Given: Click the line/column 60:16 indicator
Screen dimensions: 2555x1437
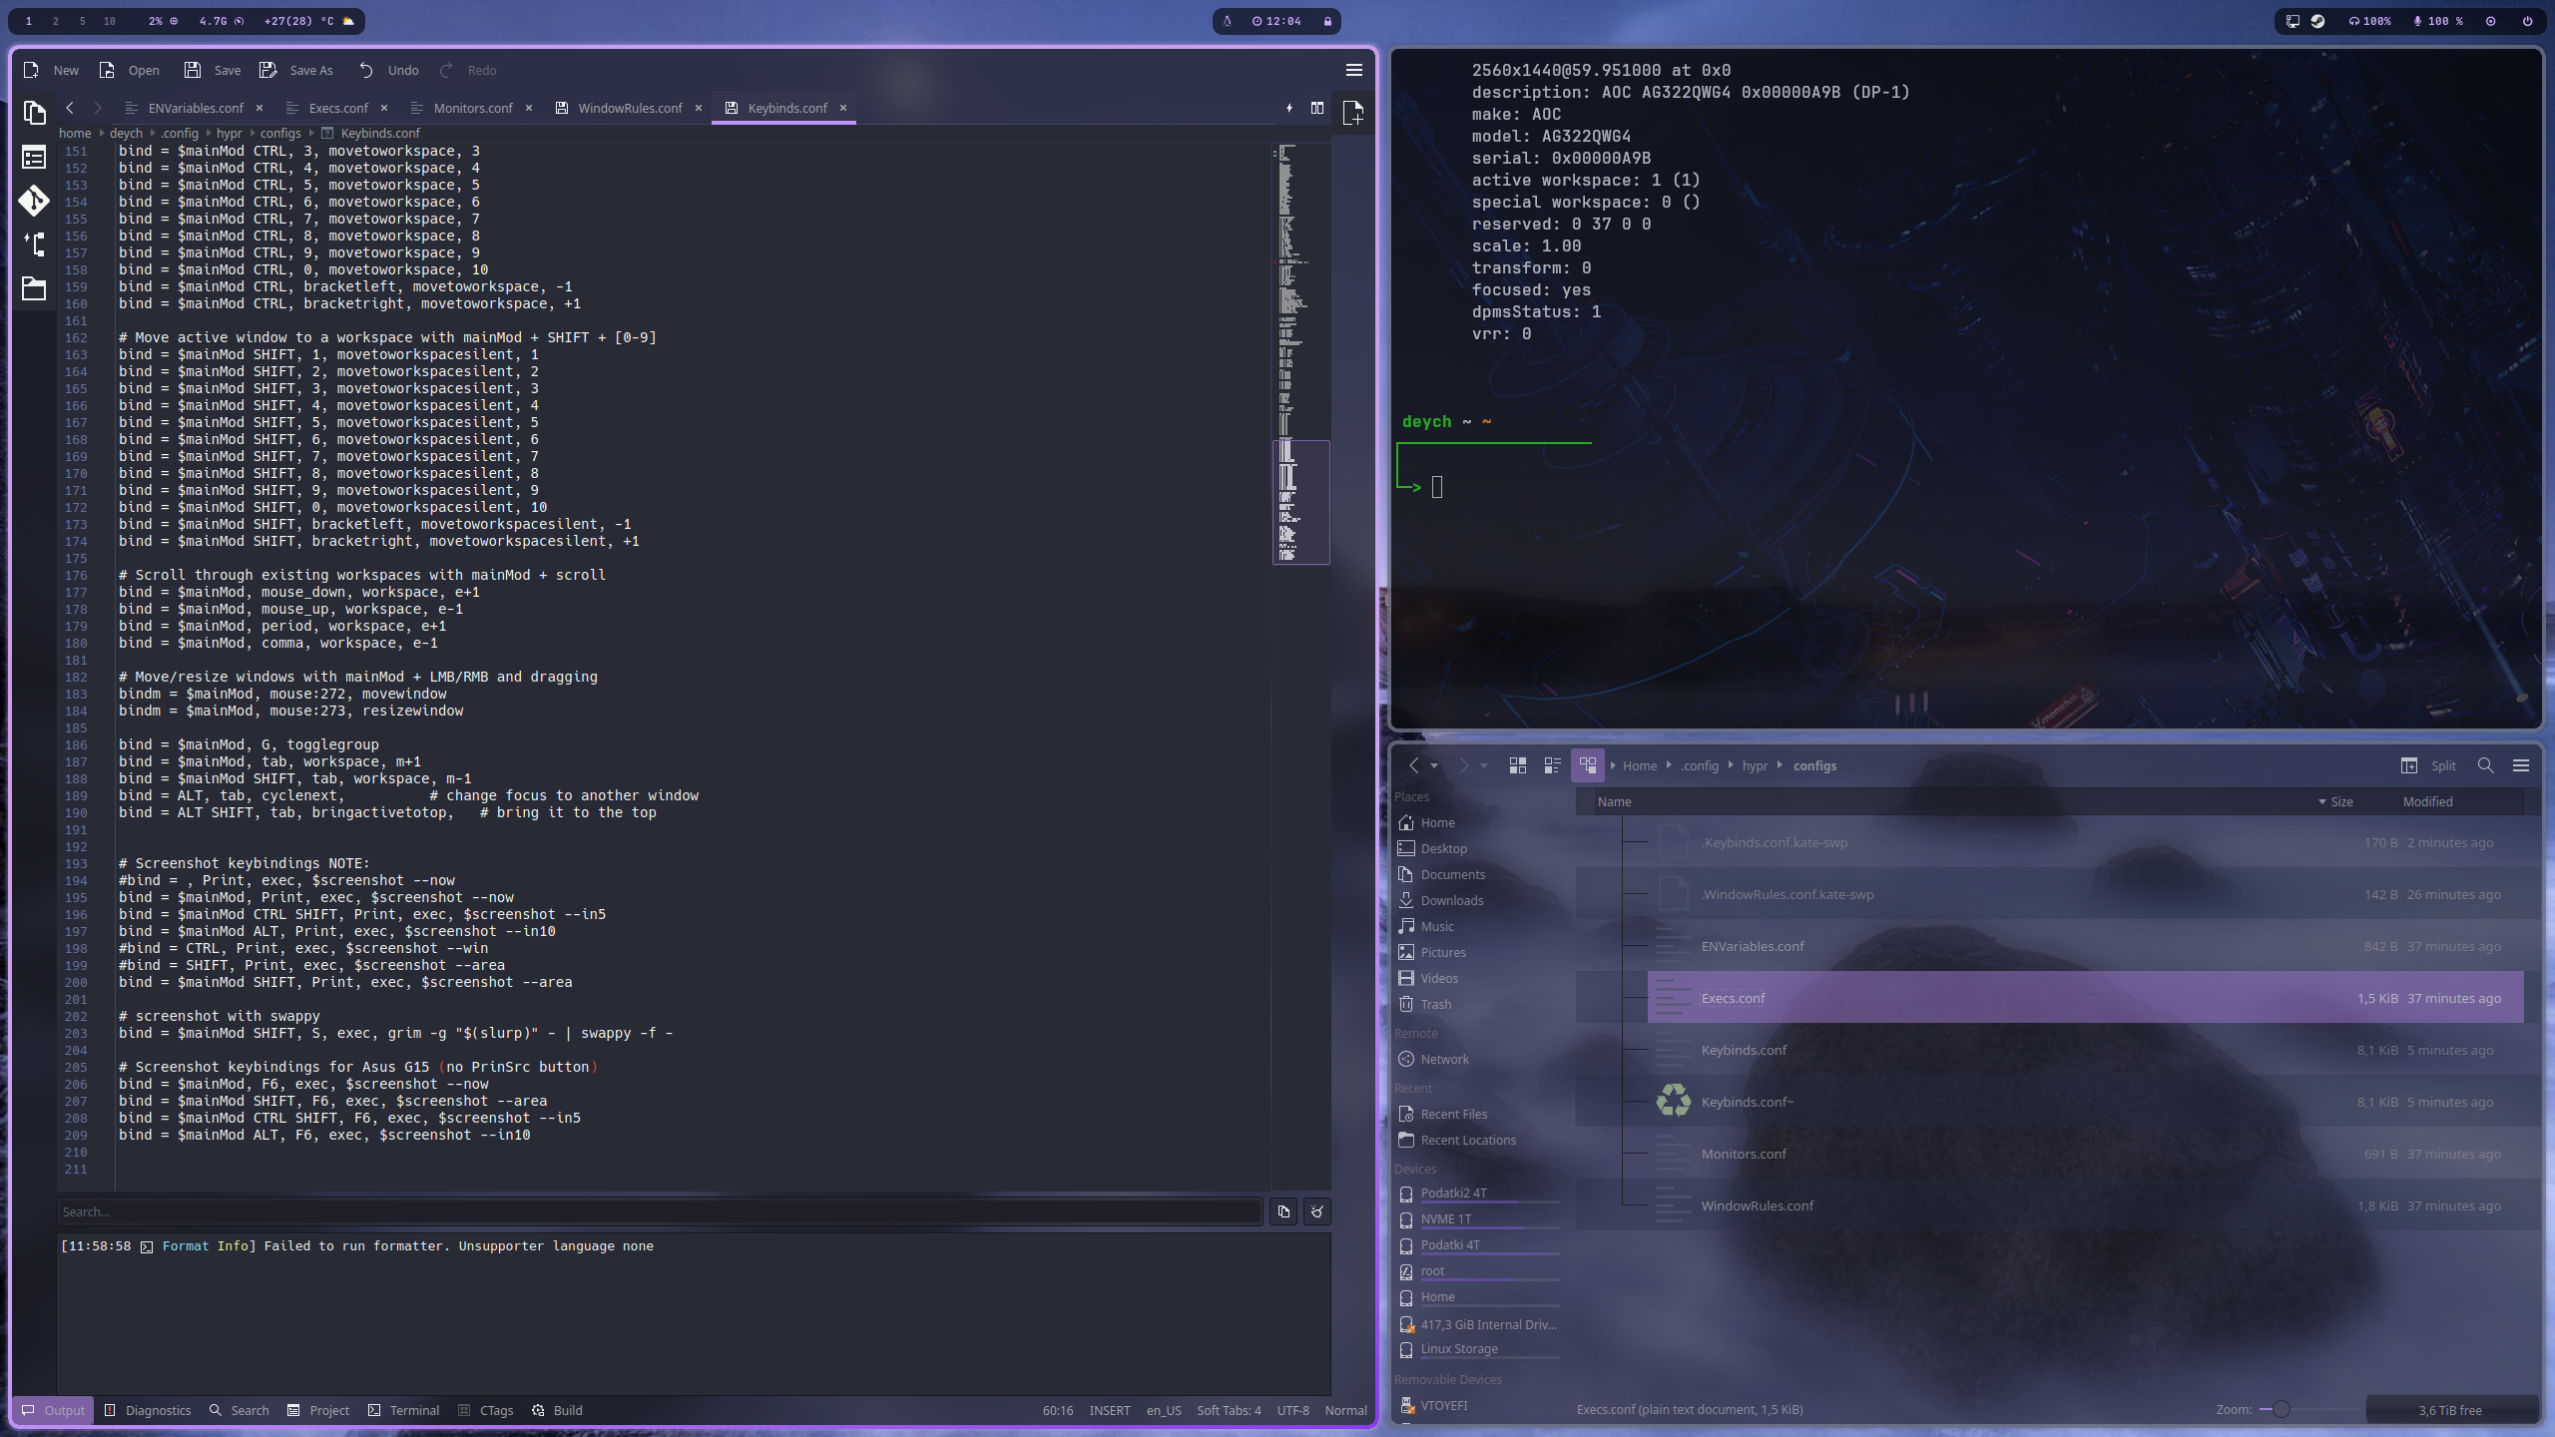Looking at the screenshot, I should point(1058,1410).
